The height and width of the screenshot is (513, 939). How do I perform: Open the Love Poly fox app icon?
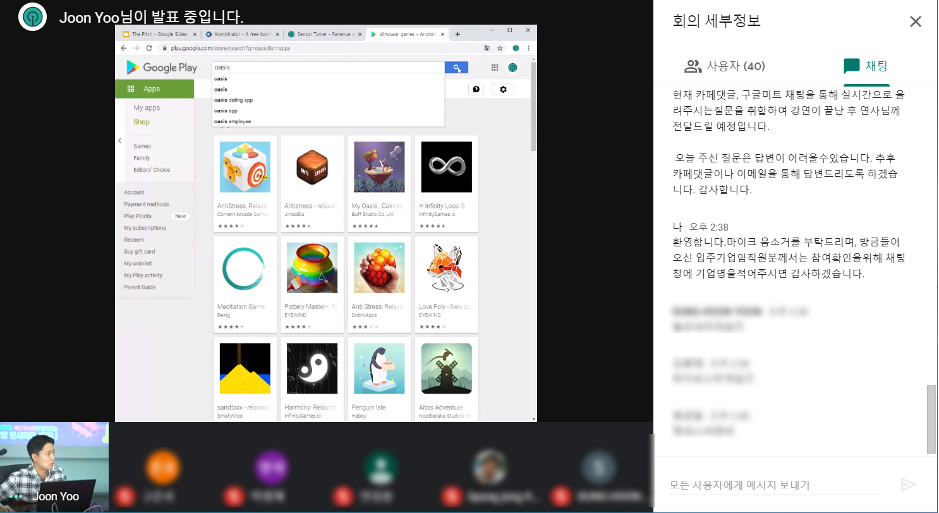pos(447,268)
